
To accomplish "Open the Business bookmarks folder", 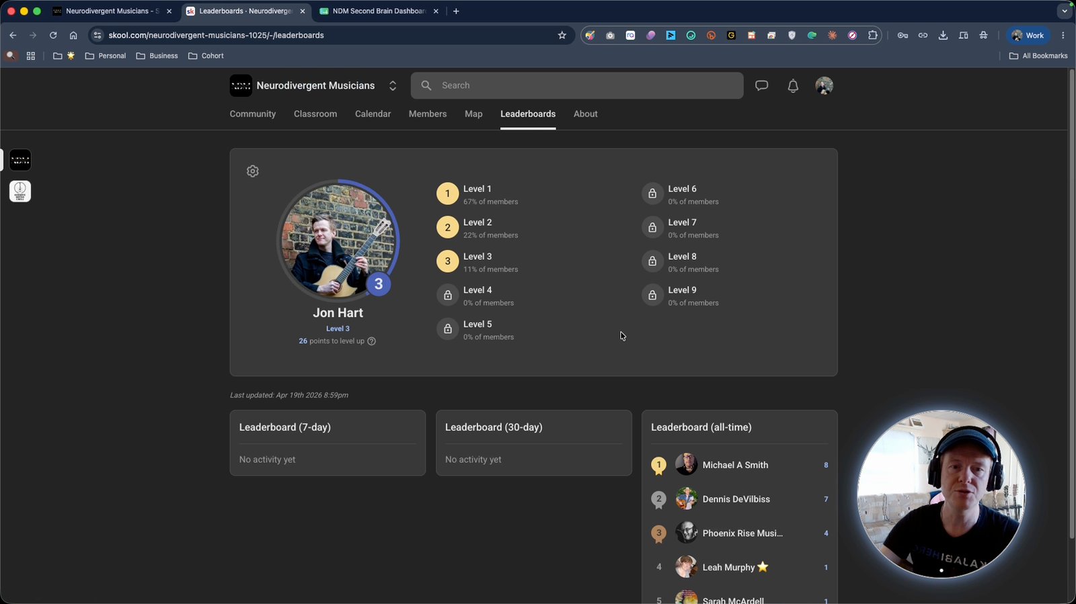I will point(157,56).
